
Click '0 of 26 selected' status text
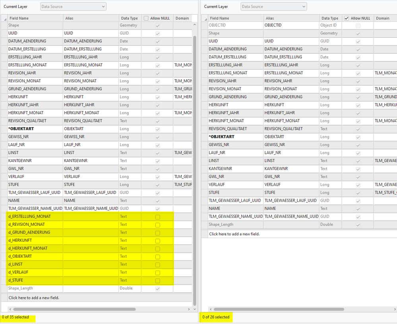(x=216, y=317)
